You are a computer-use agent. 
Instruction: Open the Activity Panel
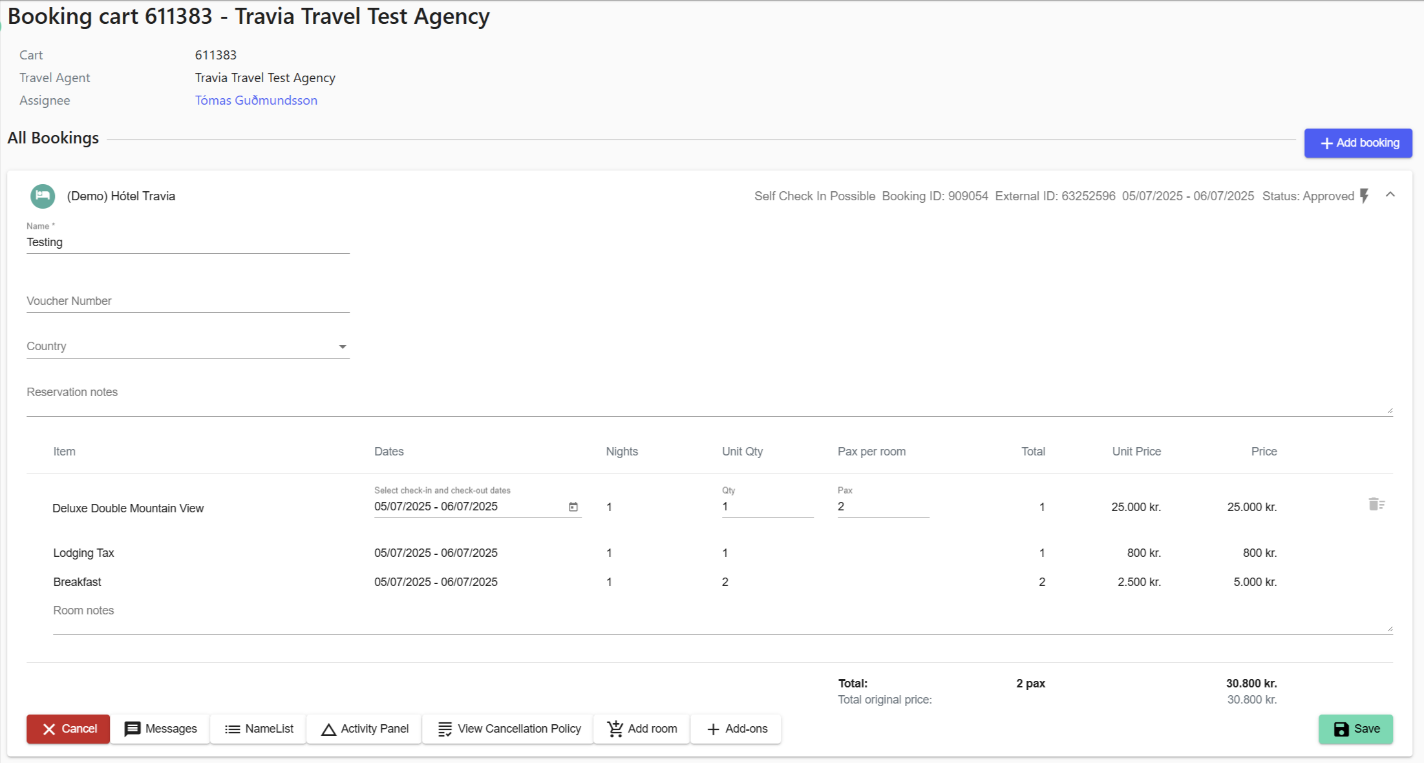[365, 729]
